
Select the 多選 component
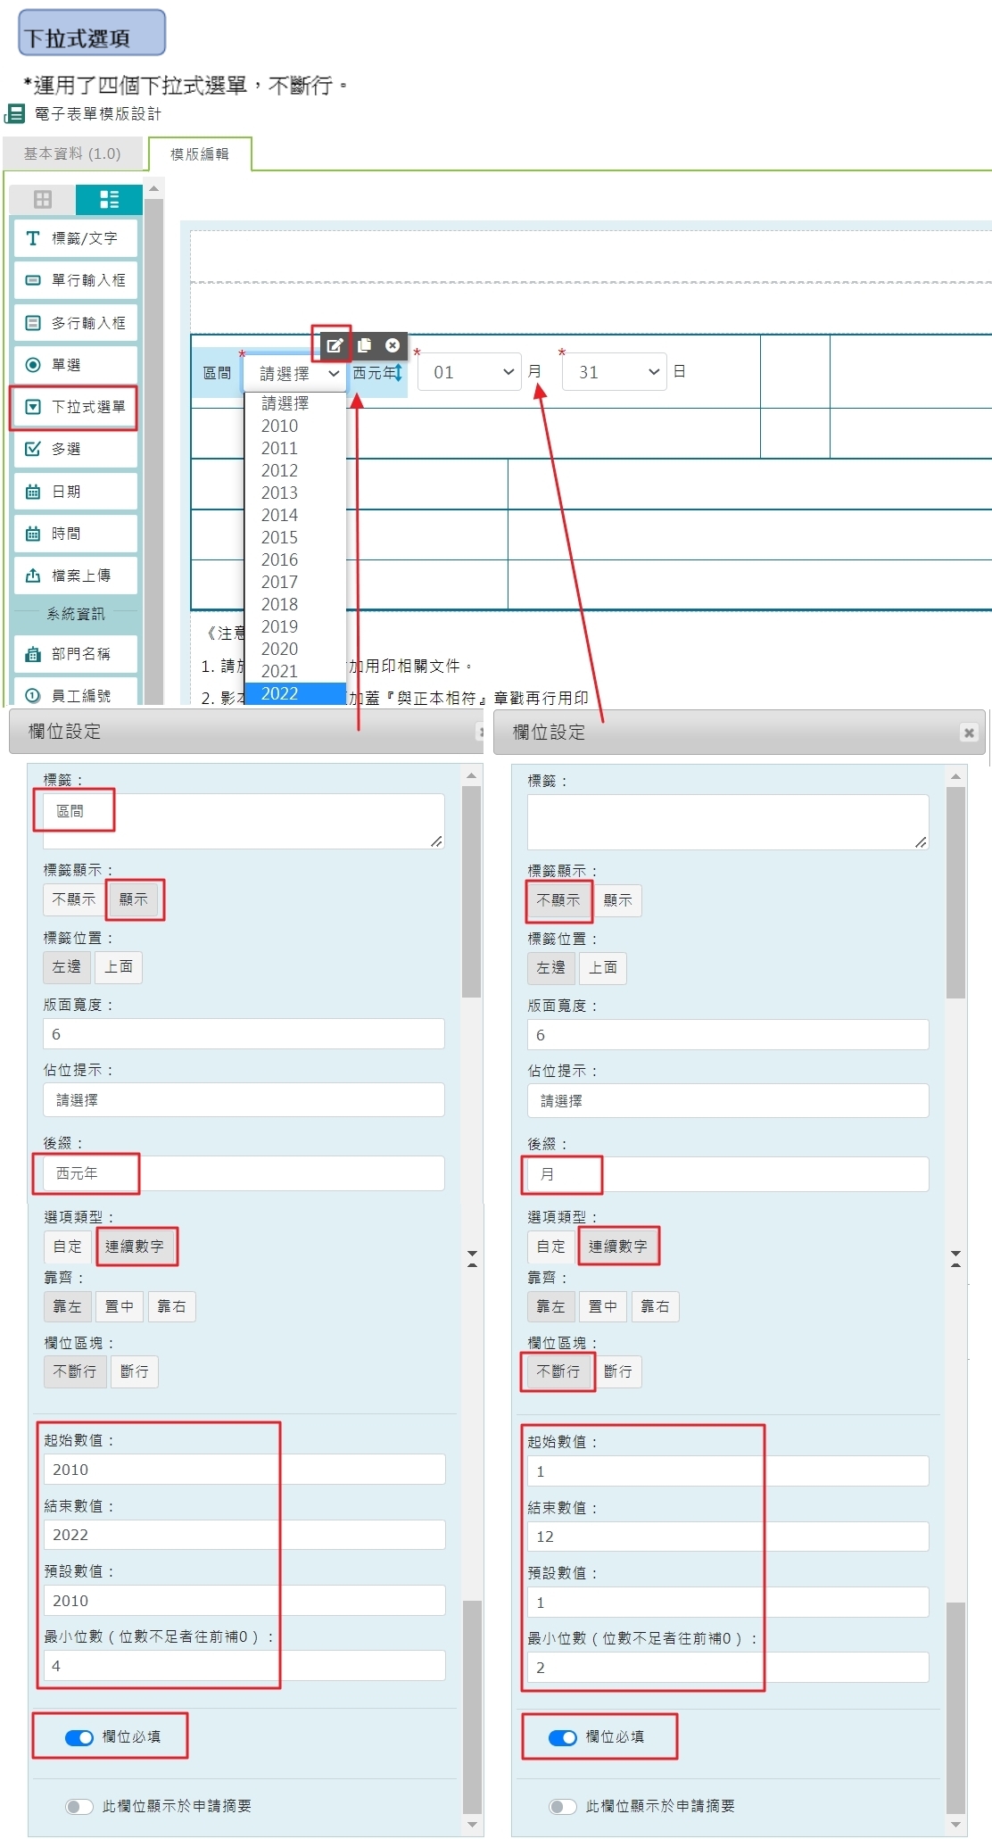pos(76,449)
